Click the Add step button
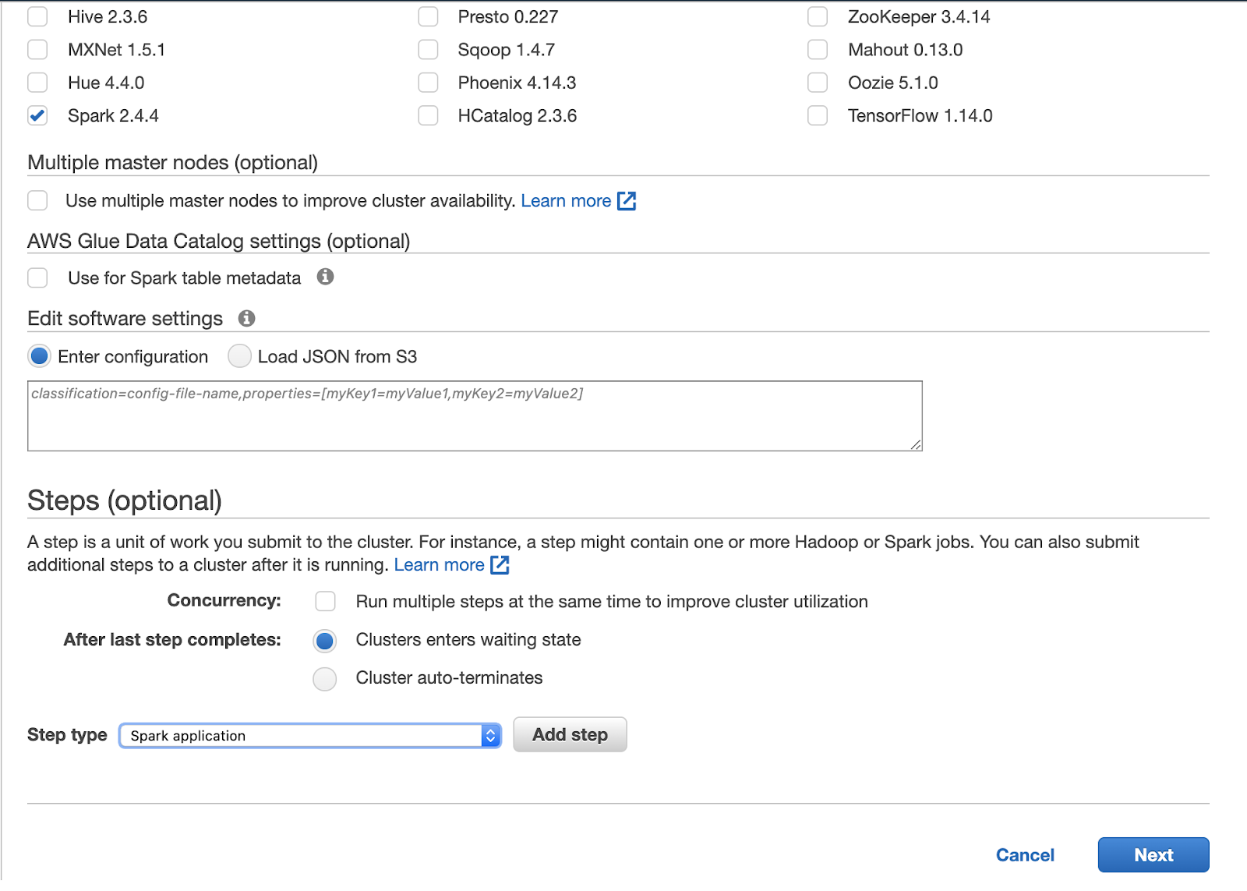This screenshot has width=1247, height=891. click(x=570, y=734)
